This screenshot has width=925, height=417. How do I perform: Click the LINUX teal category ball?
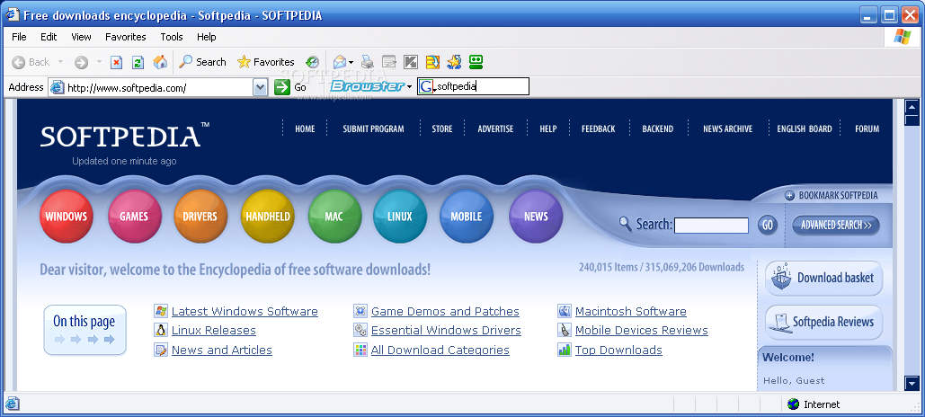pos(400,217)
